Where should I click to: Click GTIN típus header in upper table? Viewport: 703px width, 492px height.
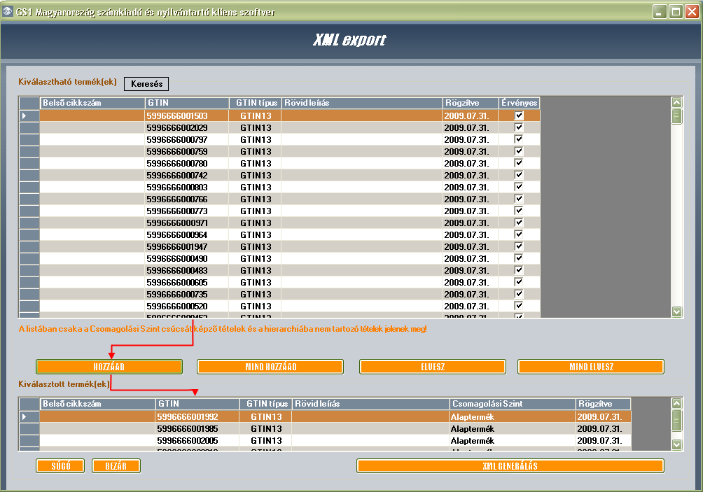pos(255,103)
